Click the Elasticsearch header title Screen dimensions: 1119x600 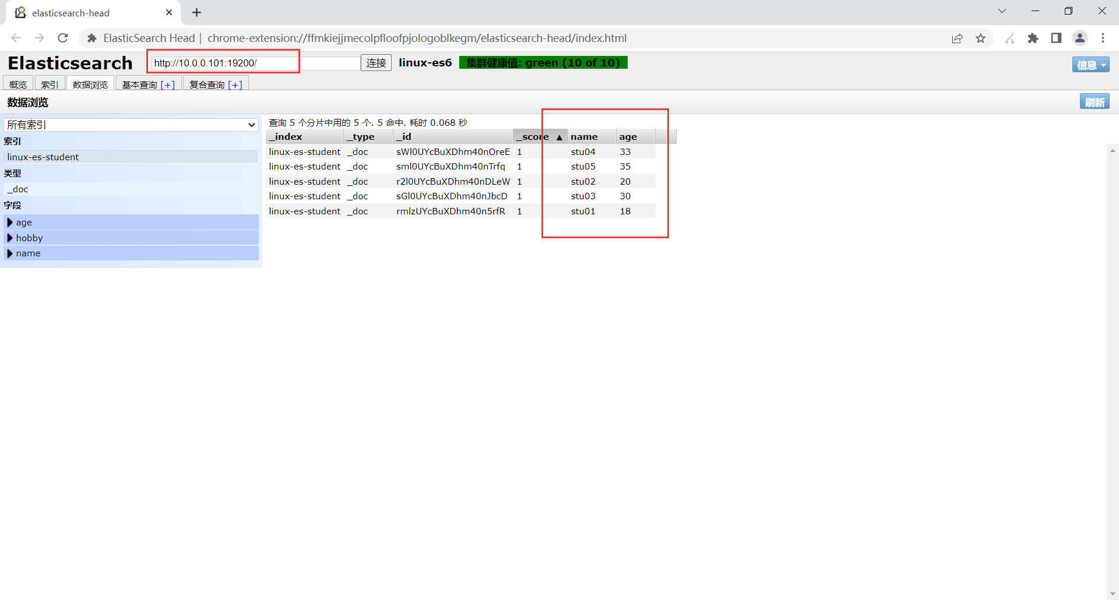(x=70, y=63)
